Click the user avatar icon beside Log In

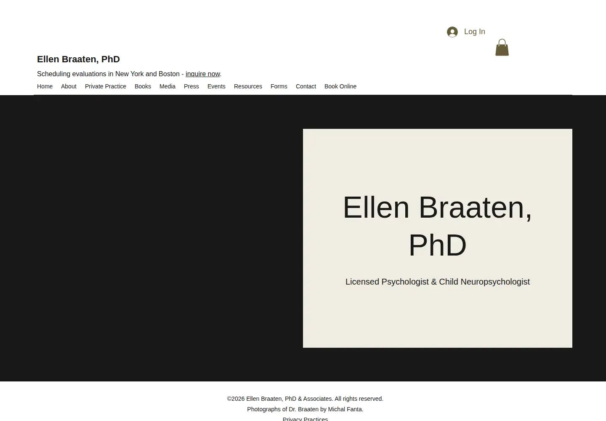(x=452, y=32)
